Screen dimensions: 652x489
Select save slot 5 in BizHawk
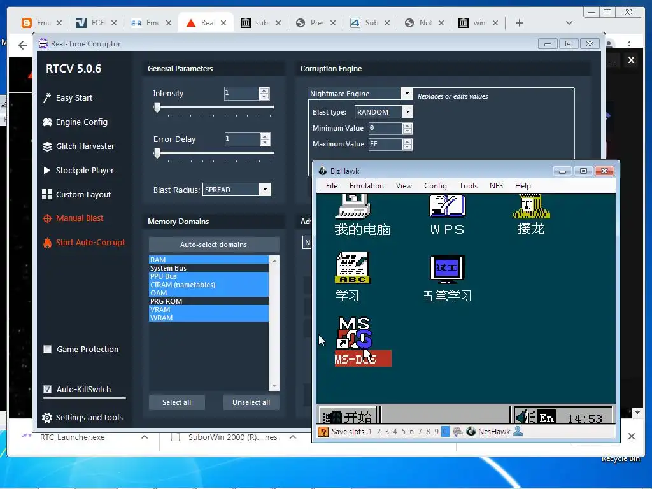(x=403, y=432)
